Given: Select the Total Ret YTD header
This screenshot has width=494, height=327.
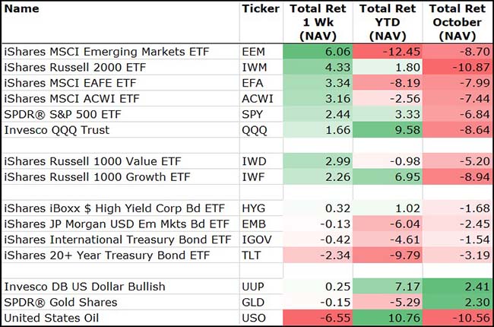Looking at the screenshot, I should (387, 22).
